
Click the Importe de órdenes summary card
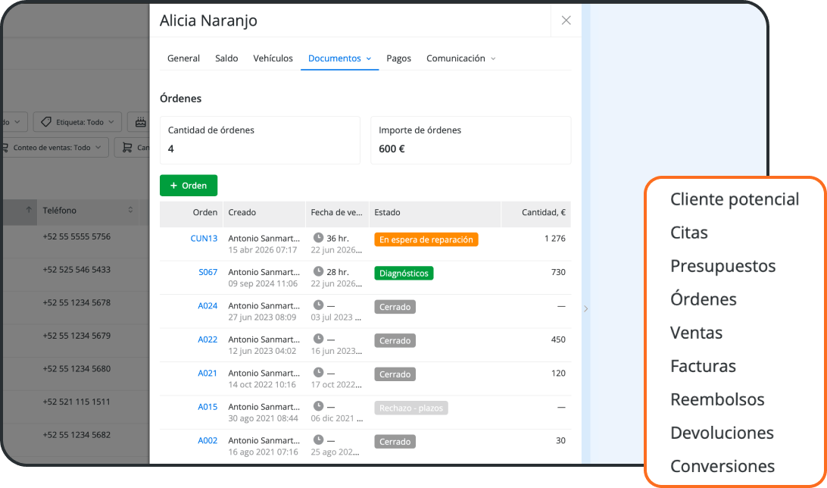click(x=471, y=140)
